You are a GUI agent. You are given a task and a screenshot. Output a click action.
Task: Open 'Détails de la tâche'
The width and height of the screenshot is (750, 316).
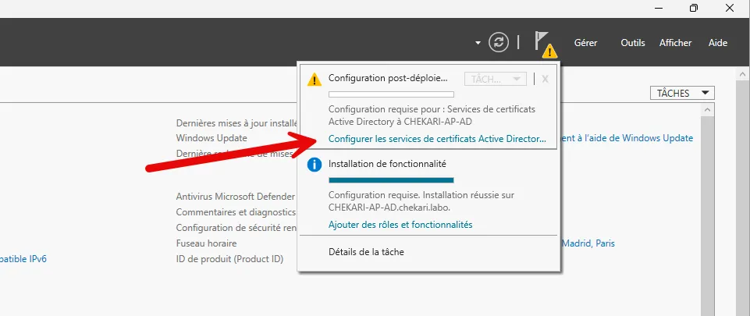pyautogui.click(x=366, y=252)
